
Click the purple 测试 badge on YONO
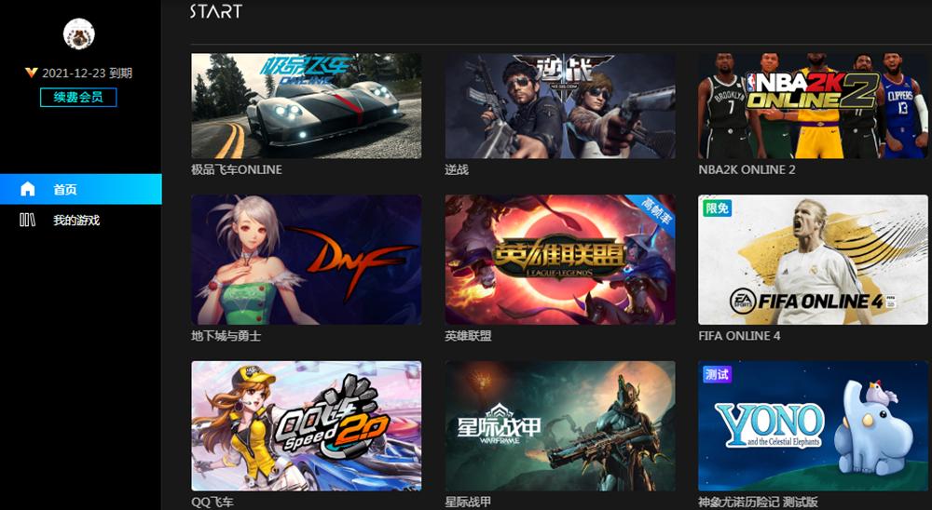(x=716, y=375)
